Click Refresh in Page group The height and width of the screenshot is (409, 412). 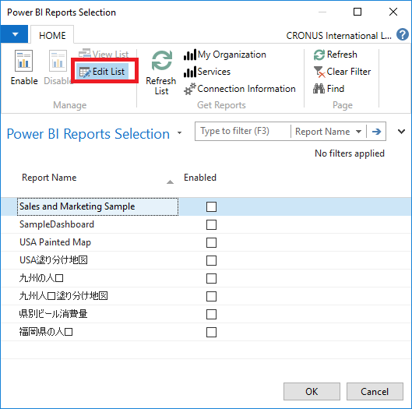coord(335,55)
